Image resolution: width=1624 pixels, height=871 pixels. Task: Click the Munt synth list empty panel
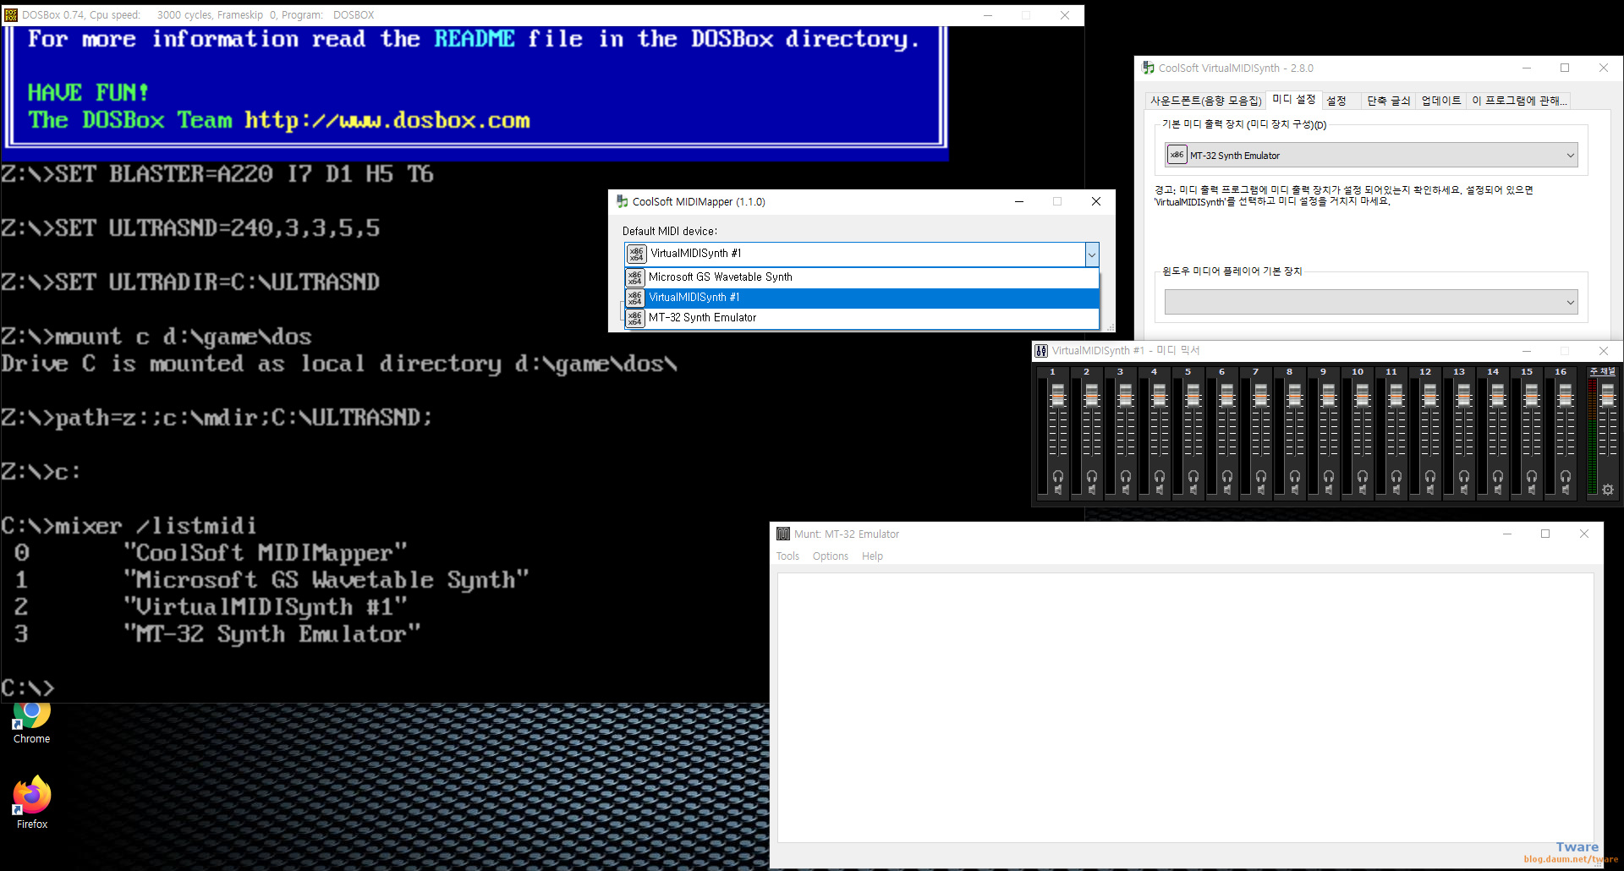(x=1186, y=708)
